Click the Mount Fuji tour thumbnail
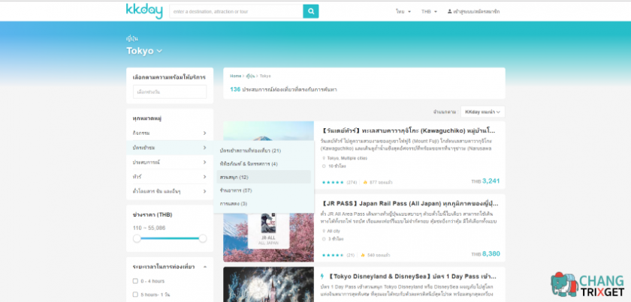Viewport: 631px width, 302px height. coord(269,131)
